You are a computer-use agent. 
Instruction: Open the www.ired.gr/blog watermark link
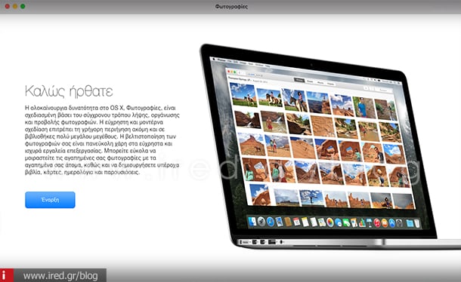point(60,276)
